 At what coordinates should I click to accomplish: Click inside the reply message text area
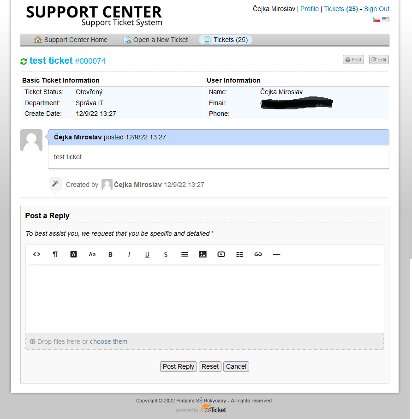point(204,298)
